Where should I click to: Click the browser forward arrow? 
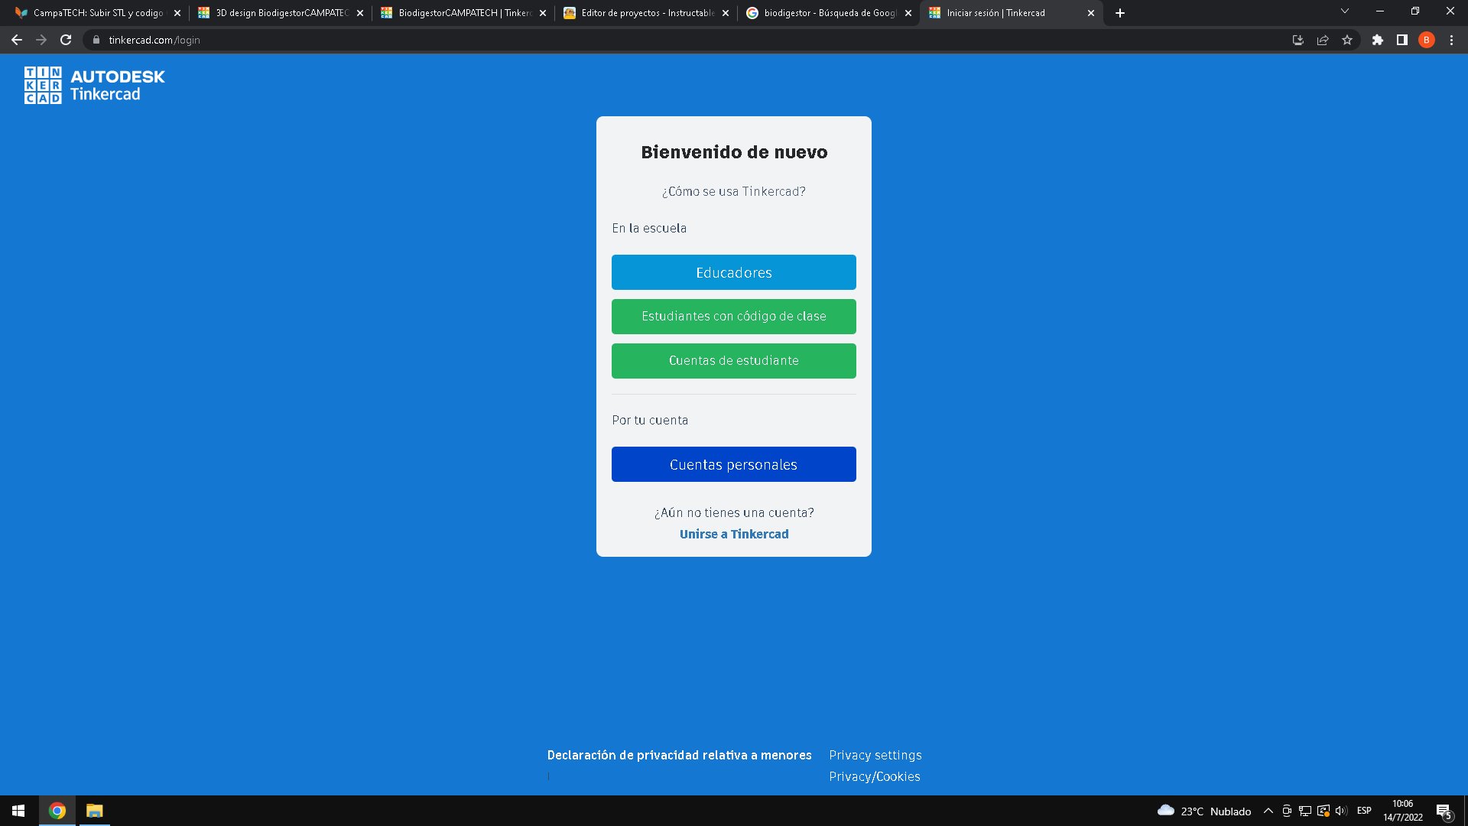pos(41,40)
